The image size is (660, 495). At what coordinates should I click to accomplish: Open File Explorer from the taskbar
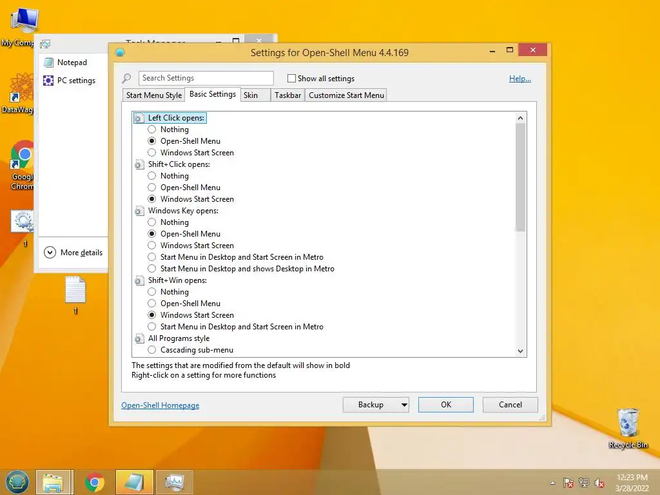[x=55, y=482]
